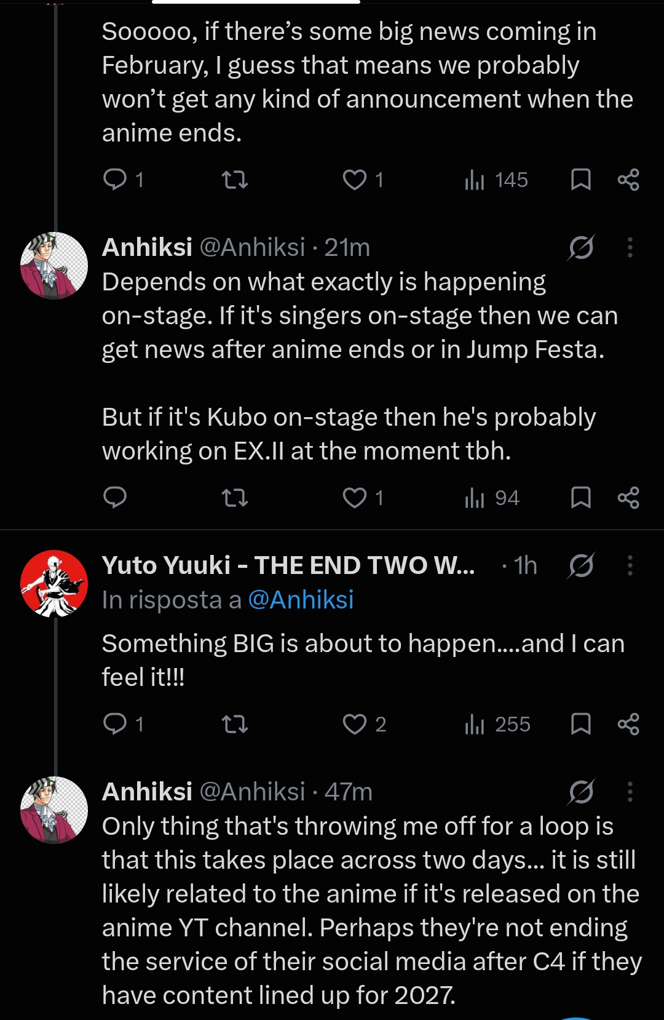Screen dimensions: 664x1020
Task: Share the tweet with 94 views
Action: (628, 498)
